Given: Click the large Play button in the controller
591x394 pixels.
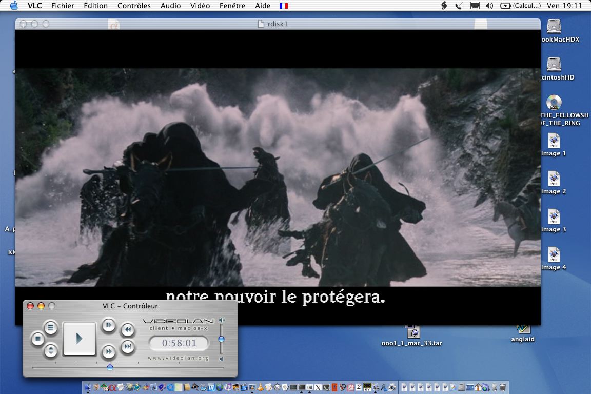Looking at the screenshot, I should coord(79,338).
